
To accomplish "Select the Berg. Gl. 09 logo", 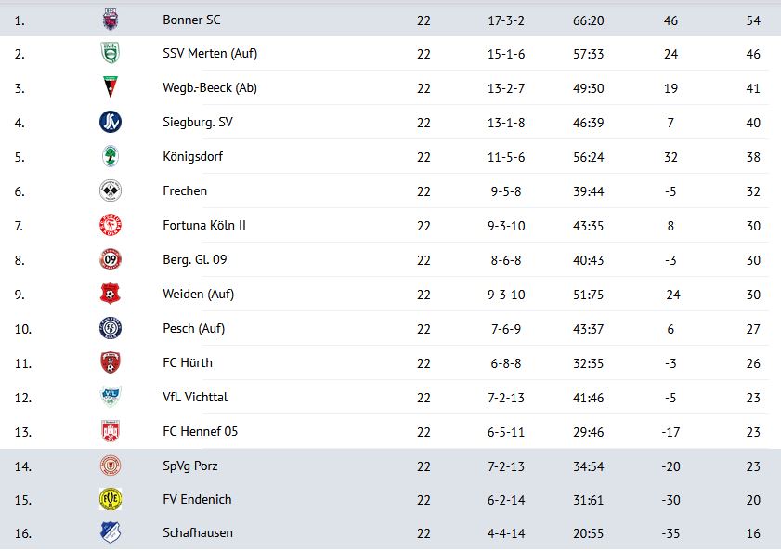I will point(111,259).
